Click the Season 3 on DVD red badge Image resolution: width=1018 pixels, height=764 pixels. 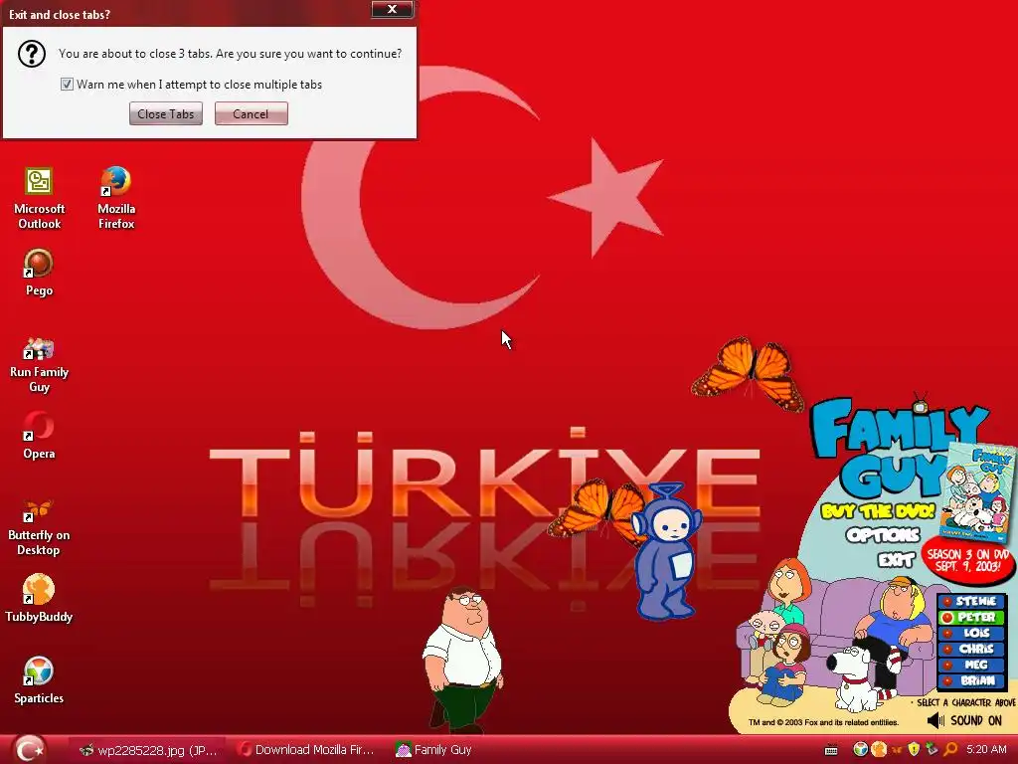coord(968,560)
